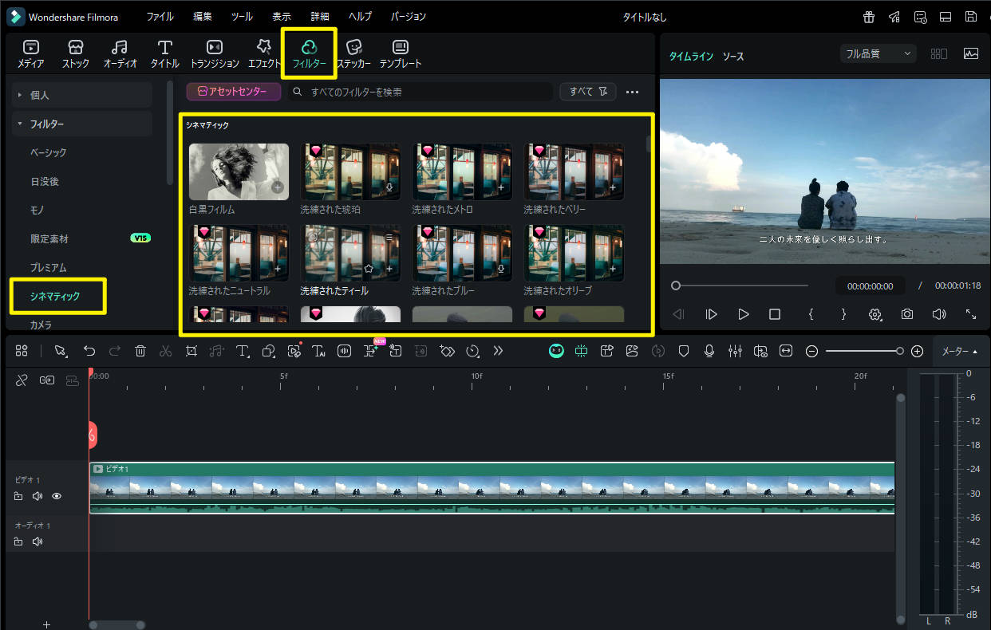Click the アセットセンター button
The width and height of the screenshot is (991, 630).
(x=234, y=92)
